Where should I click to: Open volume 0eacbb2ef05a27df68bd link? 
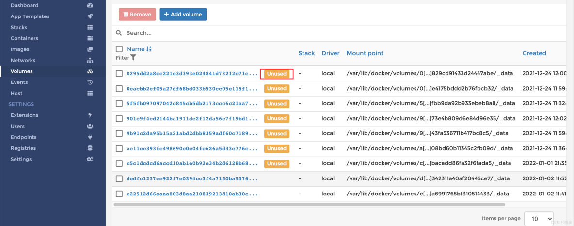pyautogui.click(x=192, y=89)
